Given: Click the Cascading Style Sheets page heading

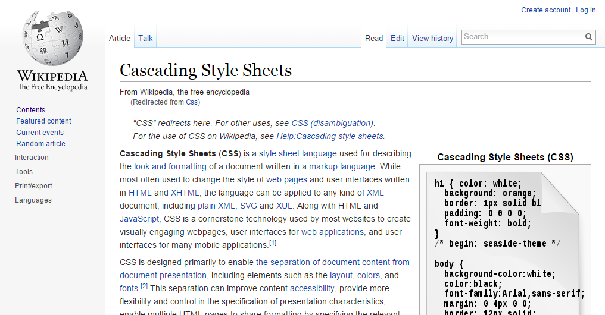Looking at the screenshot, I should (x=205, y=71).
